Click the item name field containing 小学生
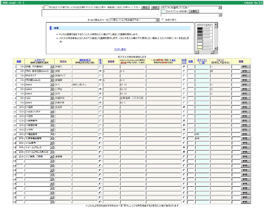 coord(63,89)
